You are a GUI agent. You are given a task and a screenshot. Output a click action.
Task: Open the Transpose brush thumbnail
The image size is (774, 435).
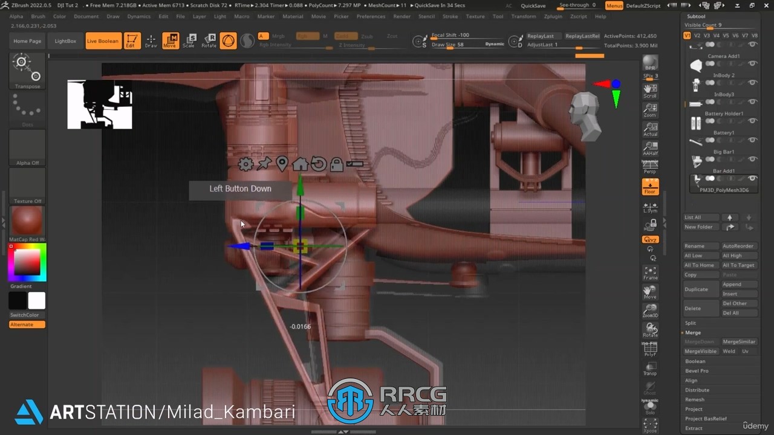click(x=27, y=71)
